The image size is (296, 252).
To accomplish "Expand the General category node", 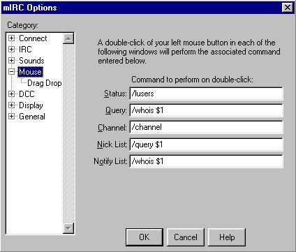I will click(x=11, y=117).
